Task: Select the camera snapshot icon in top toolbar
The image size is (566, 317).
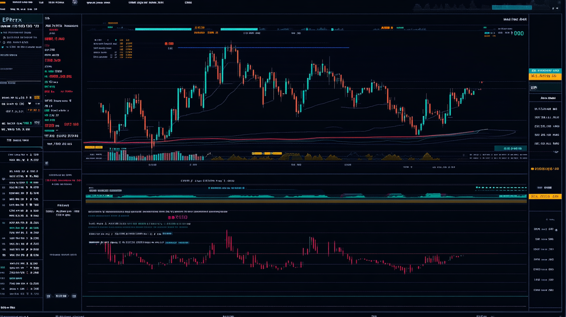Action: [x=75, y=2]
